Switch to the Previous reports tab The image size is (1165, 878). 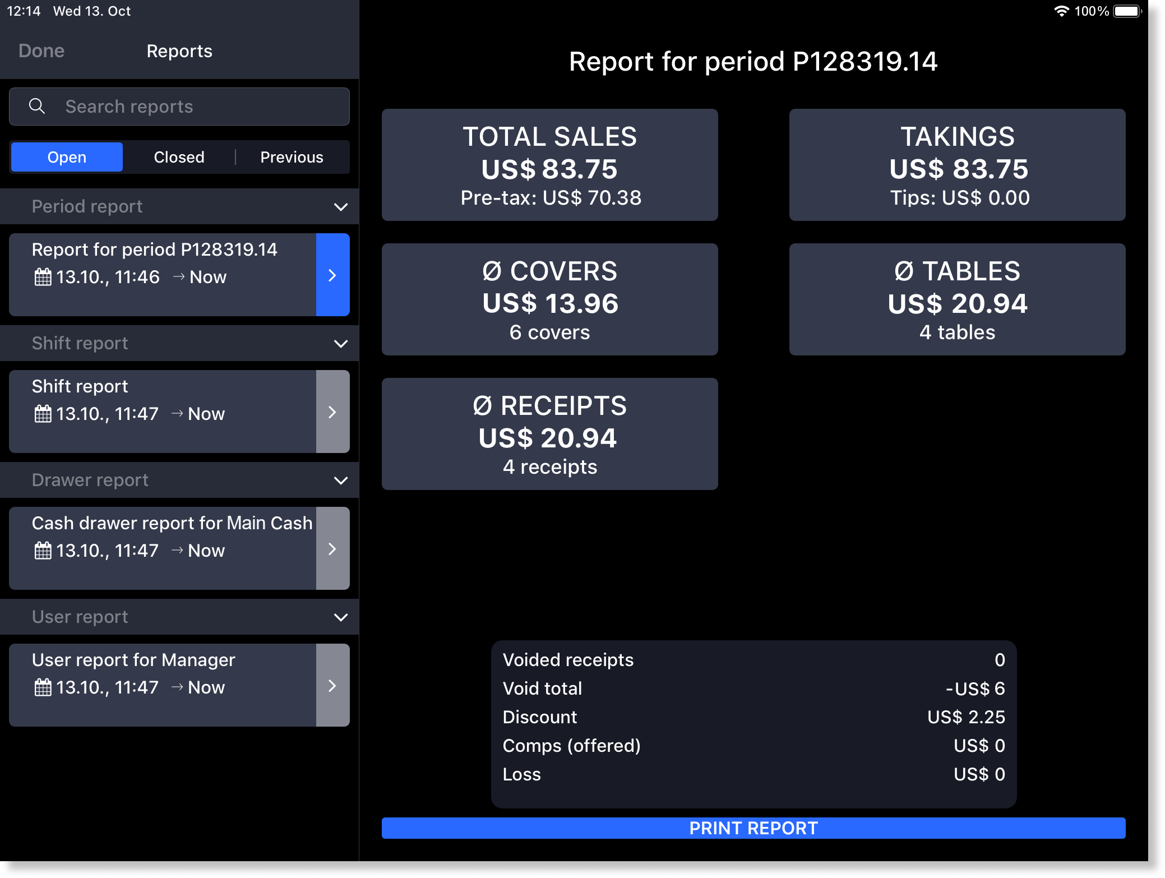(292, 157)
